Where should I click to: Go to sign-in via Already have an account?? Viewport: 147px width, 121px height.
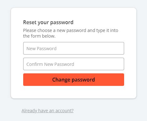pyautogui.click(x=48, y=111)
